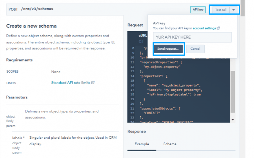Open the account settings link

click(204, 28)
